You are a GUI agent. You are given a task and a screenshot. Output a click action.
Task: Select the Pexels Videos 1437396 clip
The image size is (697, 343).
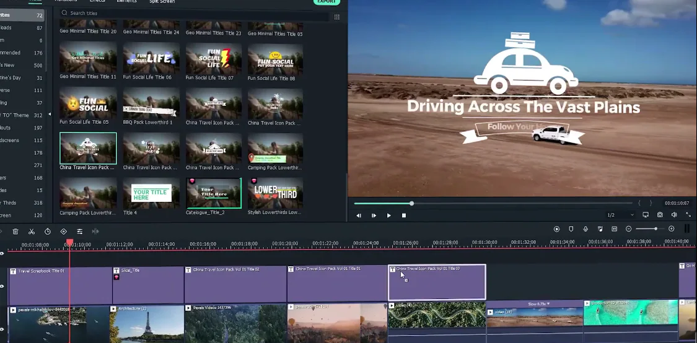pos(235,323)
